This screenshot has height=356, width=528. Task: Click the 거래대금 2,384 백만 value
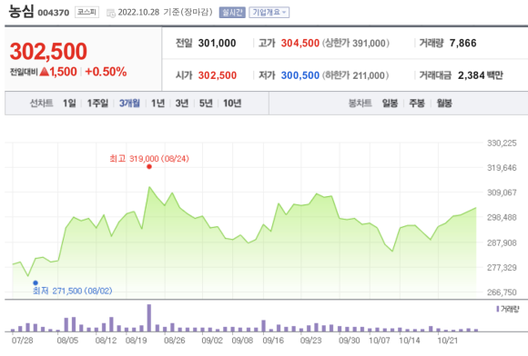(481, 75)
